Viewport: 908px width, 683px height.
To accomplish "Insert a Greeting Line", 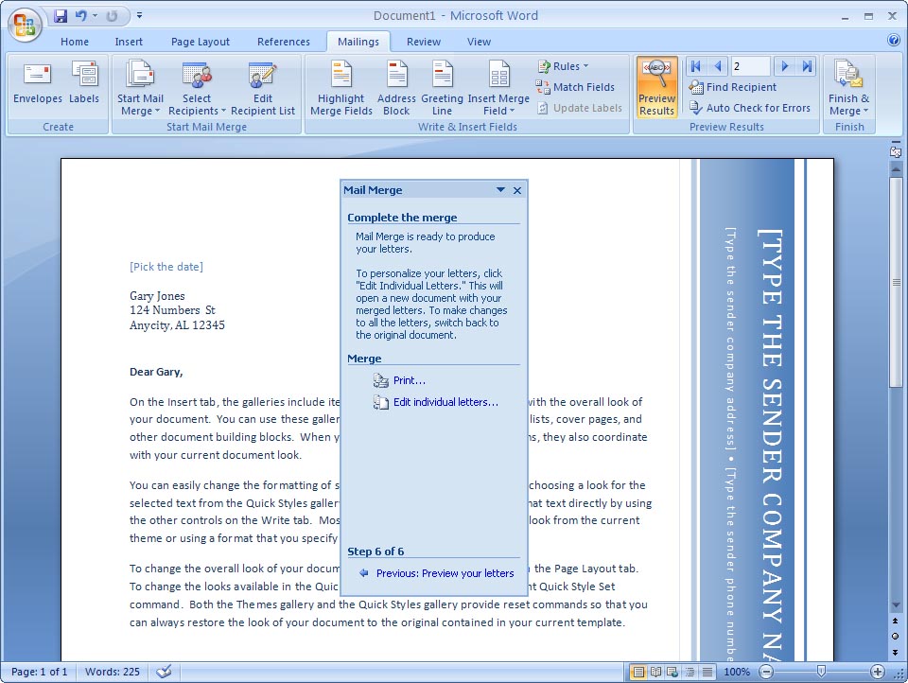I will point(442,89).
